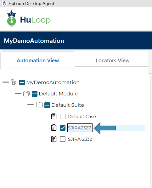The width and height of the screenshot is (152, 188).
Task: Click the clipboard icon for Default Case
Action: 54,116
